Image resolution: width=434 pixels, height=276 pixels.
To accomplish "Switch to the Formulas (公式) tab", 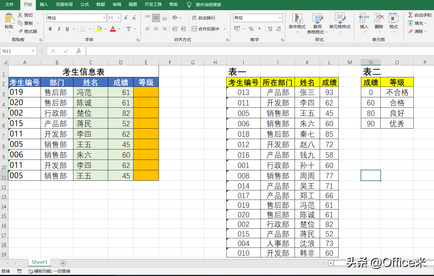I will (85, 5).
